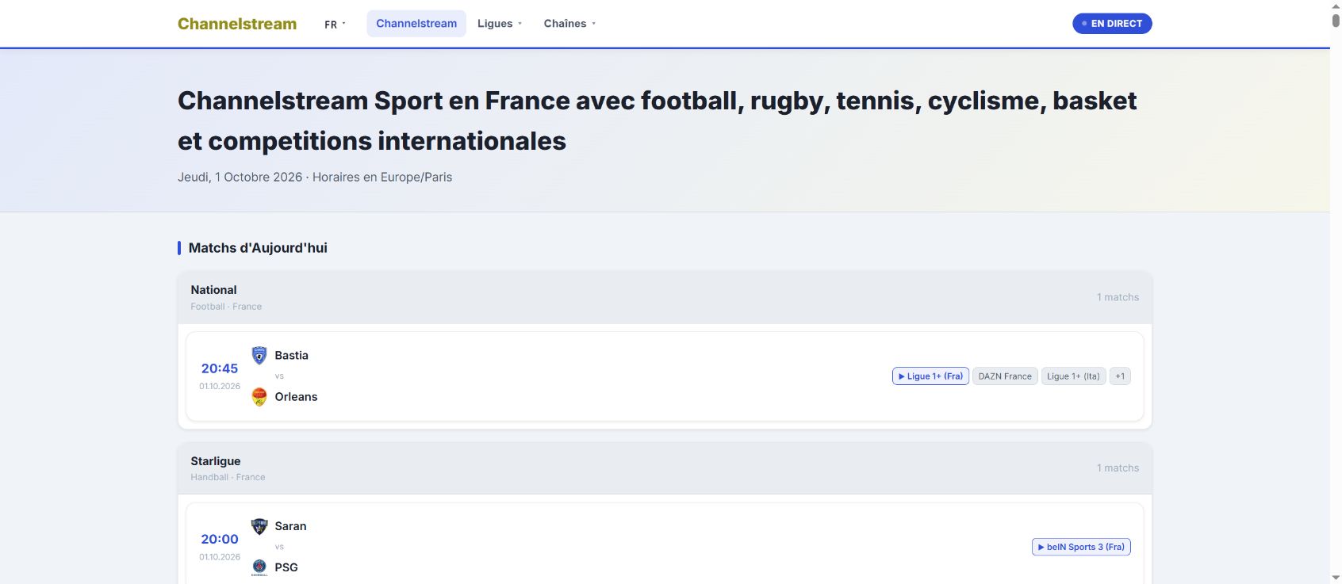The image size is (1342, 584).
Task: Open the FR language dropdown
Action: 335,24
